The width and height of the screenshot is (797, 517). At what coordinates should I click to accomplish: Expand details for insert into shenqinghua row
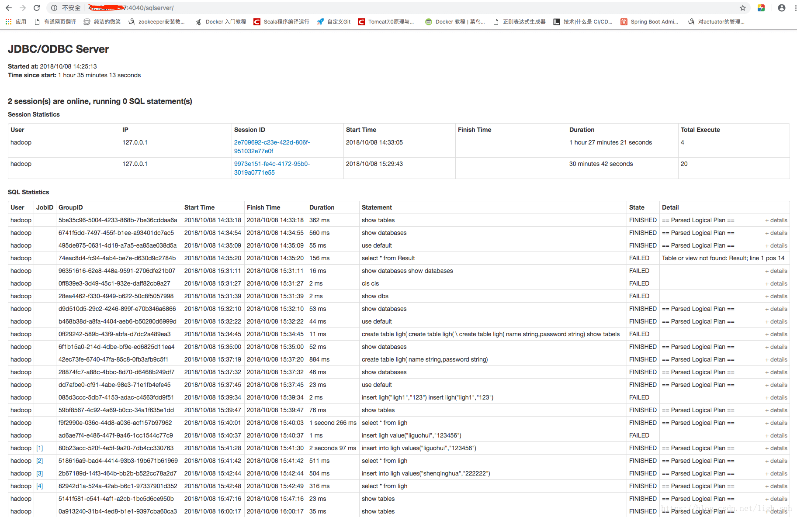click(x=776, y=474)
